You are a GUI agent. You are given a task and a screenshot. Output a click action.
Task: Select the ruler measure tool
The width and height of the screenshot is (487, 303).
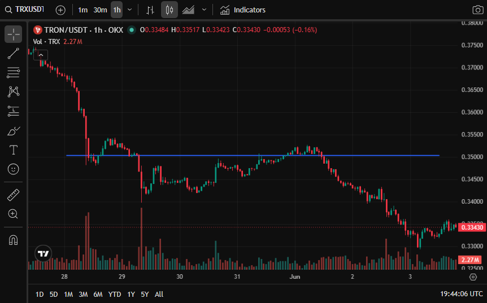[14, 195]
